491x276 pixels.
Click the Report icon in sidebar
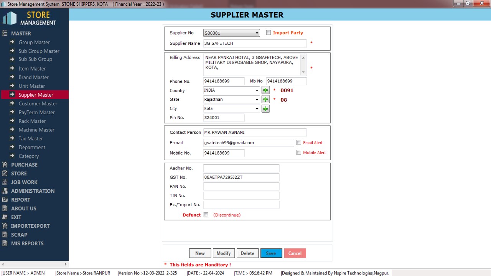point(5,200)
